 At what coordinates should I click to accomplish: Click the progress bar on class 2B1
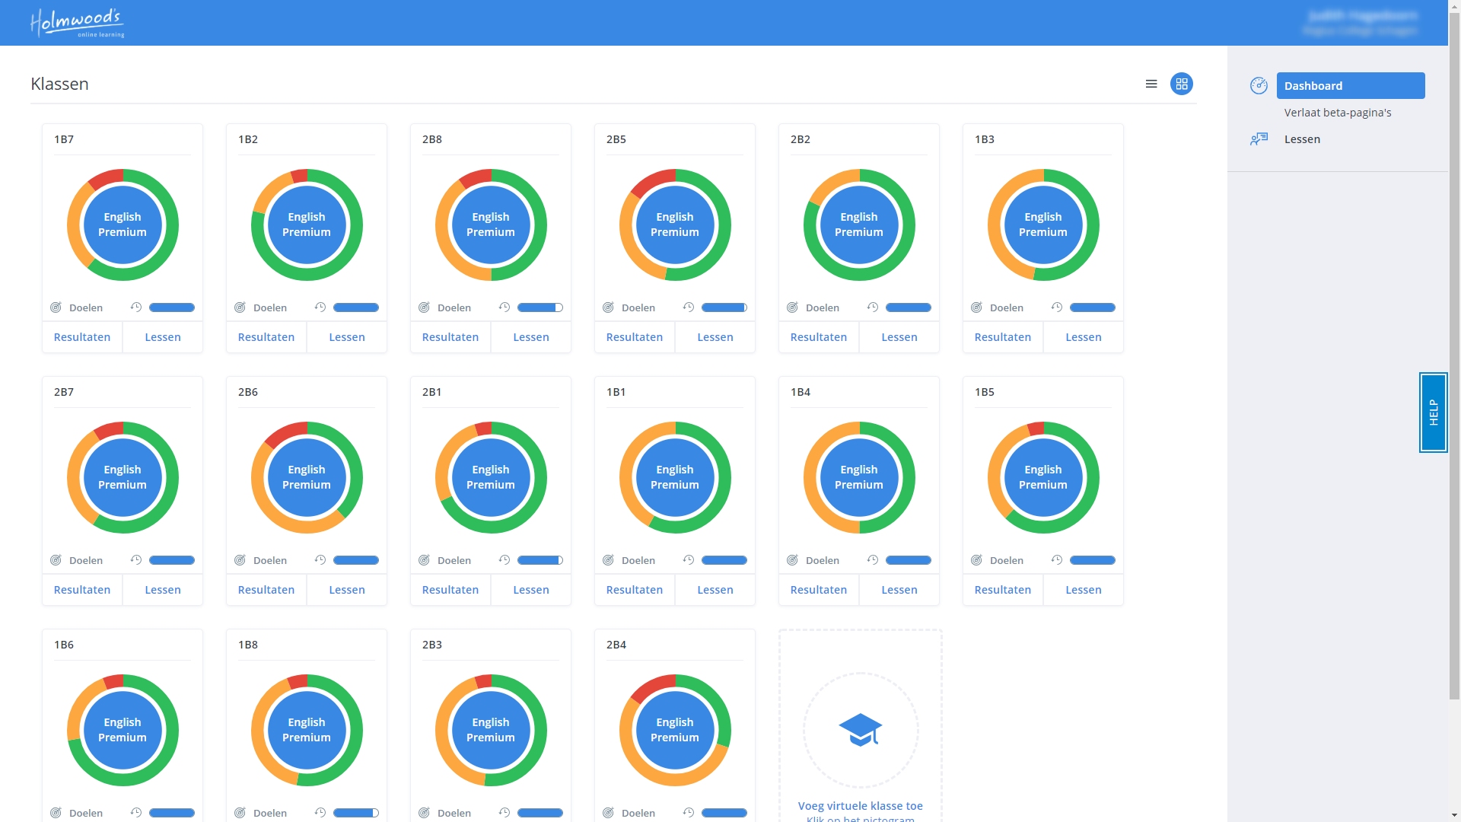tap(540, 560)
